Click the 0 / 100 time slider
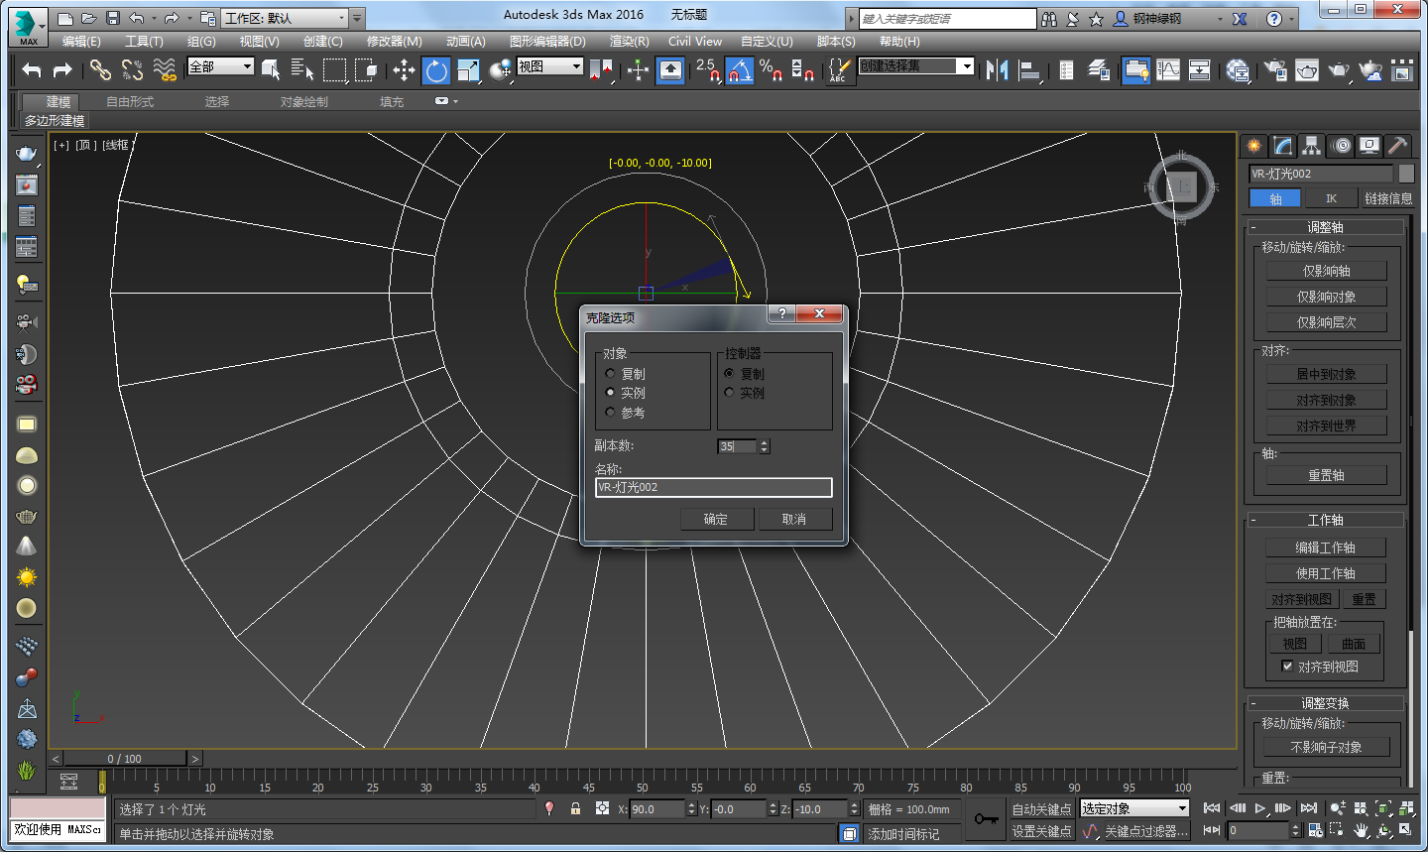Viewport: 1428px width, 852px height. tap(125, 759)
